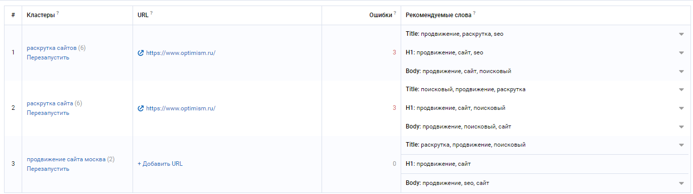Expand Body recommendations in row 2

pos(681,127)
